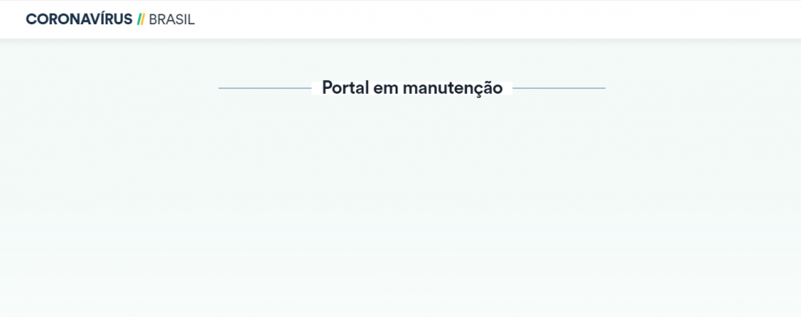Click the letter P of Portal
This screenshot has height=317, width=801.
327,87
